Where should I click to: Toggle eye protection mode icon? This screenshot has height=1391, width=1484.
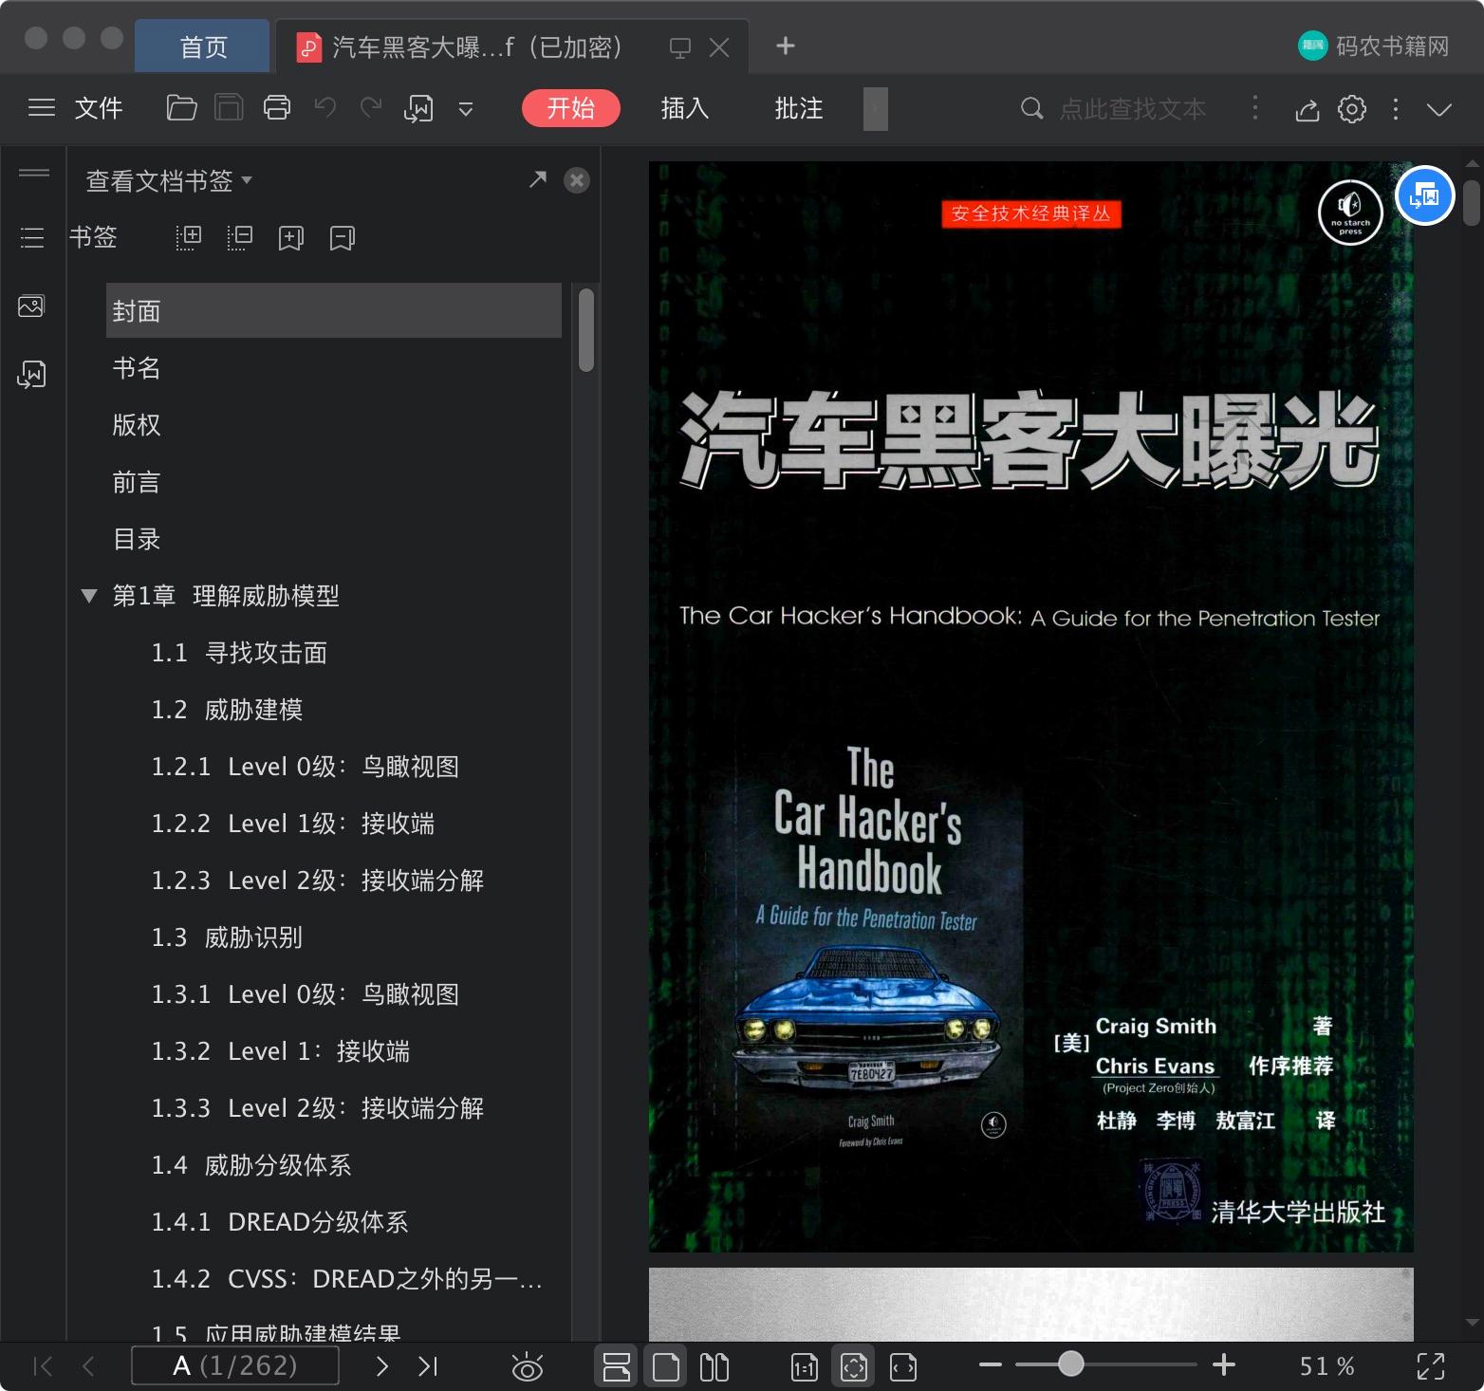(x=527, y=1367)
